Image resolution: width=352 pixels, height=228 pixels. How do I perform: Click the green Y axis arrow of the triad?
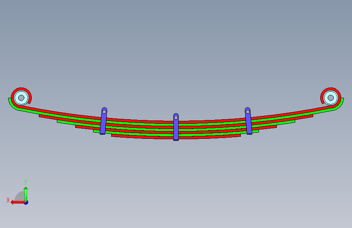(x=26, y=194)
